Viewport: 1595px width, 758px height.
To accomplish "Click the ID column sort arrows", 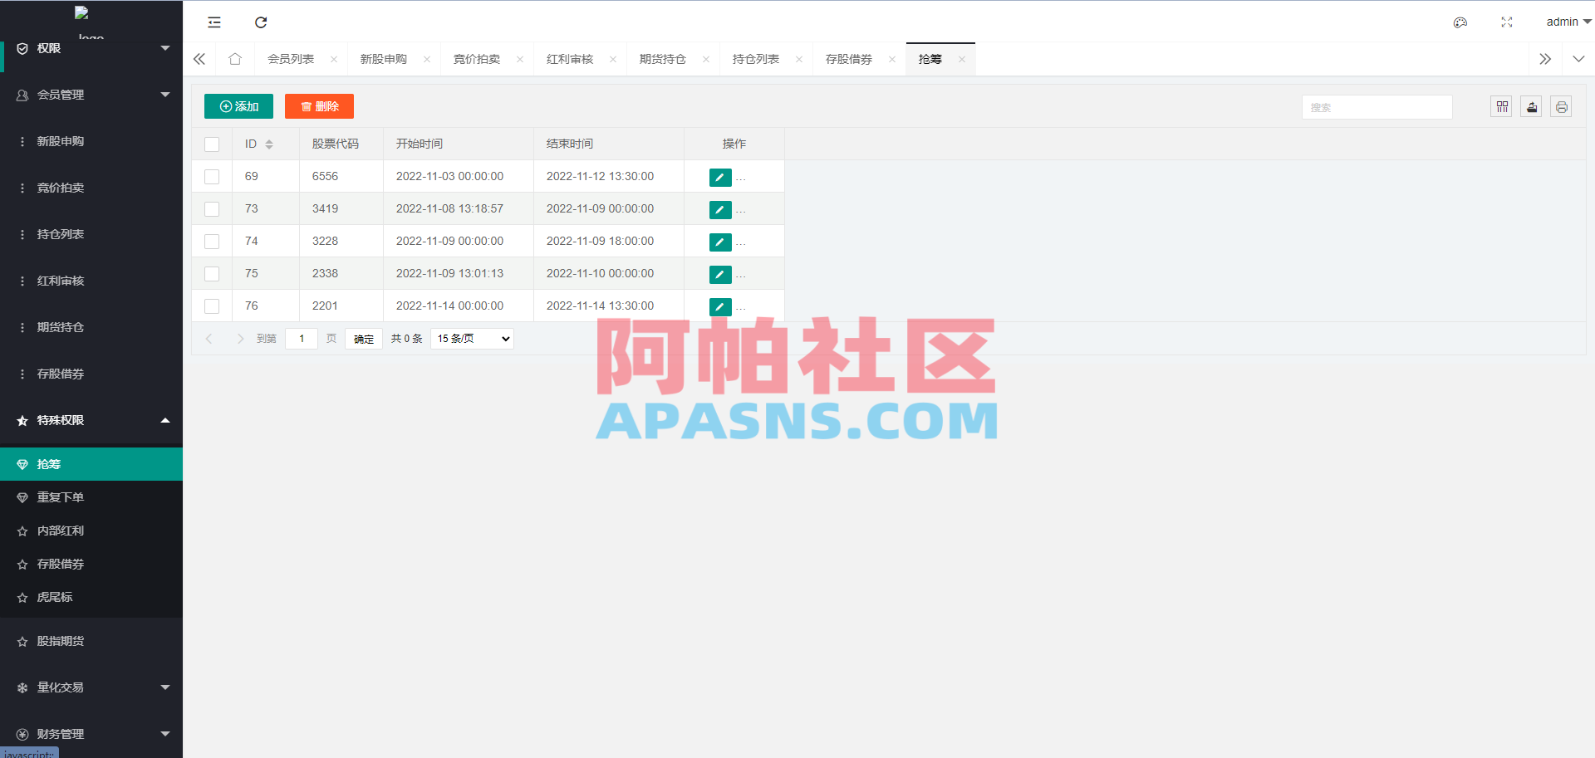I will 269,144.
